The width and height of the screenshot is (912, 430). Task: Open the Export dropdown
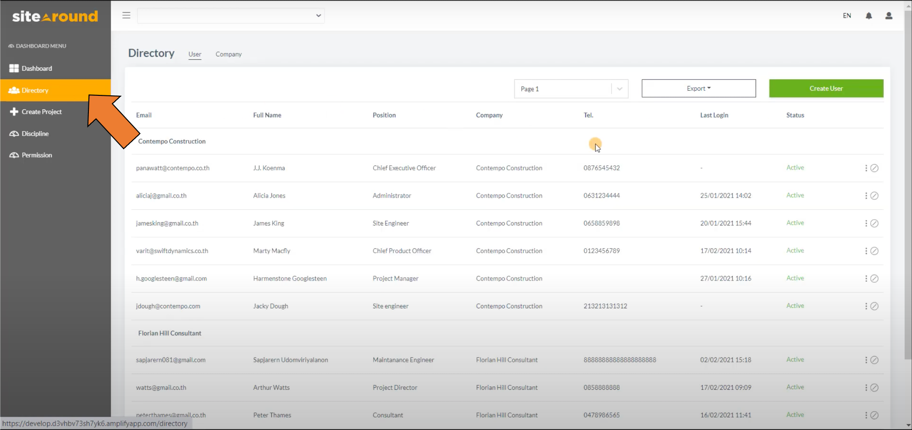[698, 88]
